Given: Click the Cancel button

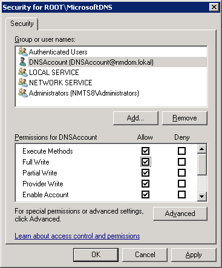Looking at the screenshot, I should point(145,255).
